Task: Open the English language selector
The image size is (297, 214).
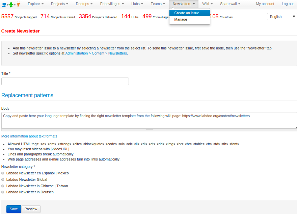Action: click(282, 17)
